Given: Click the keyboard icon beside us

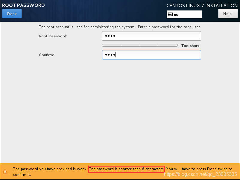Looking at the screenshot, I should click(x=170, y=15).
